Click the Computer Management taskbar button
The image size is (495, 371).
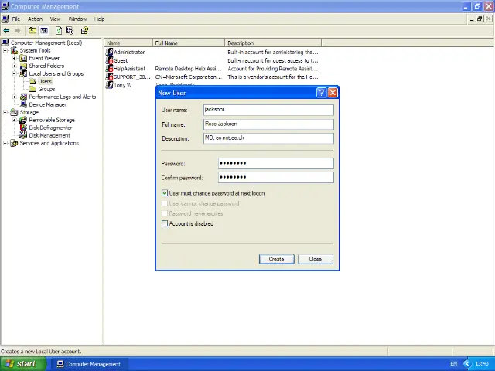89,364
